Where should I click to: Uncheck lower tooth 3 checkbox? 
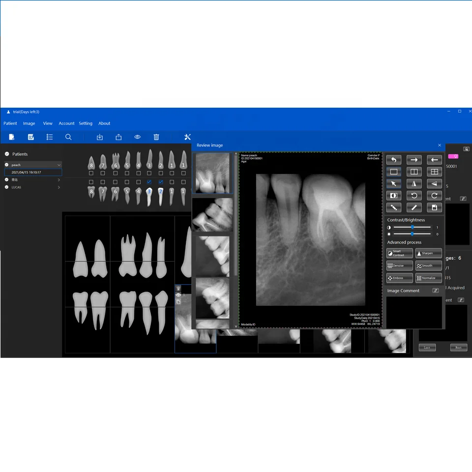coord(149,182)
